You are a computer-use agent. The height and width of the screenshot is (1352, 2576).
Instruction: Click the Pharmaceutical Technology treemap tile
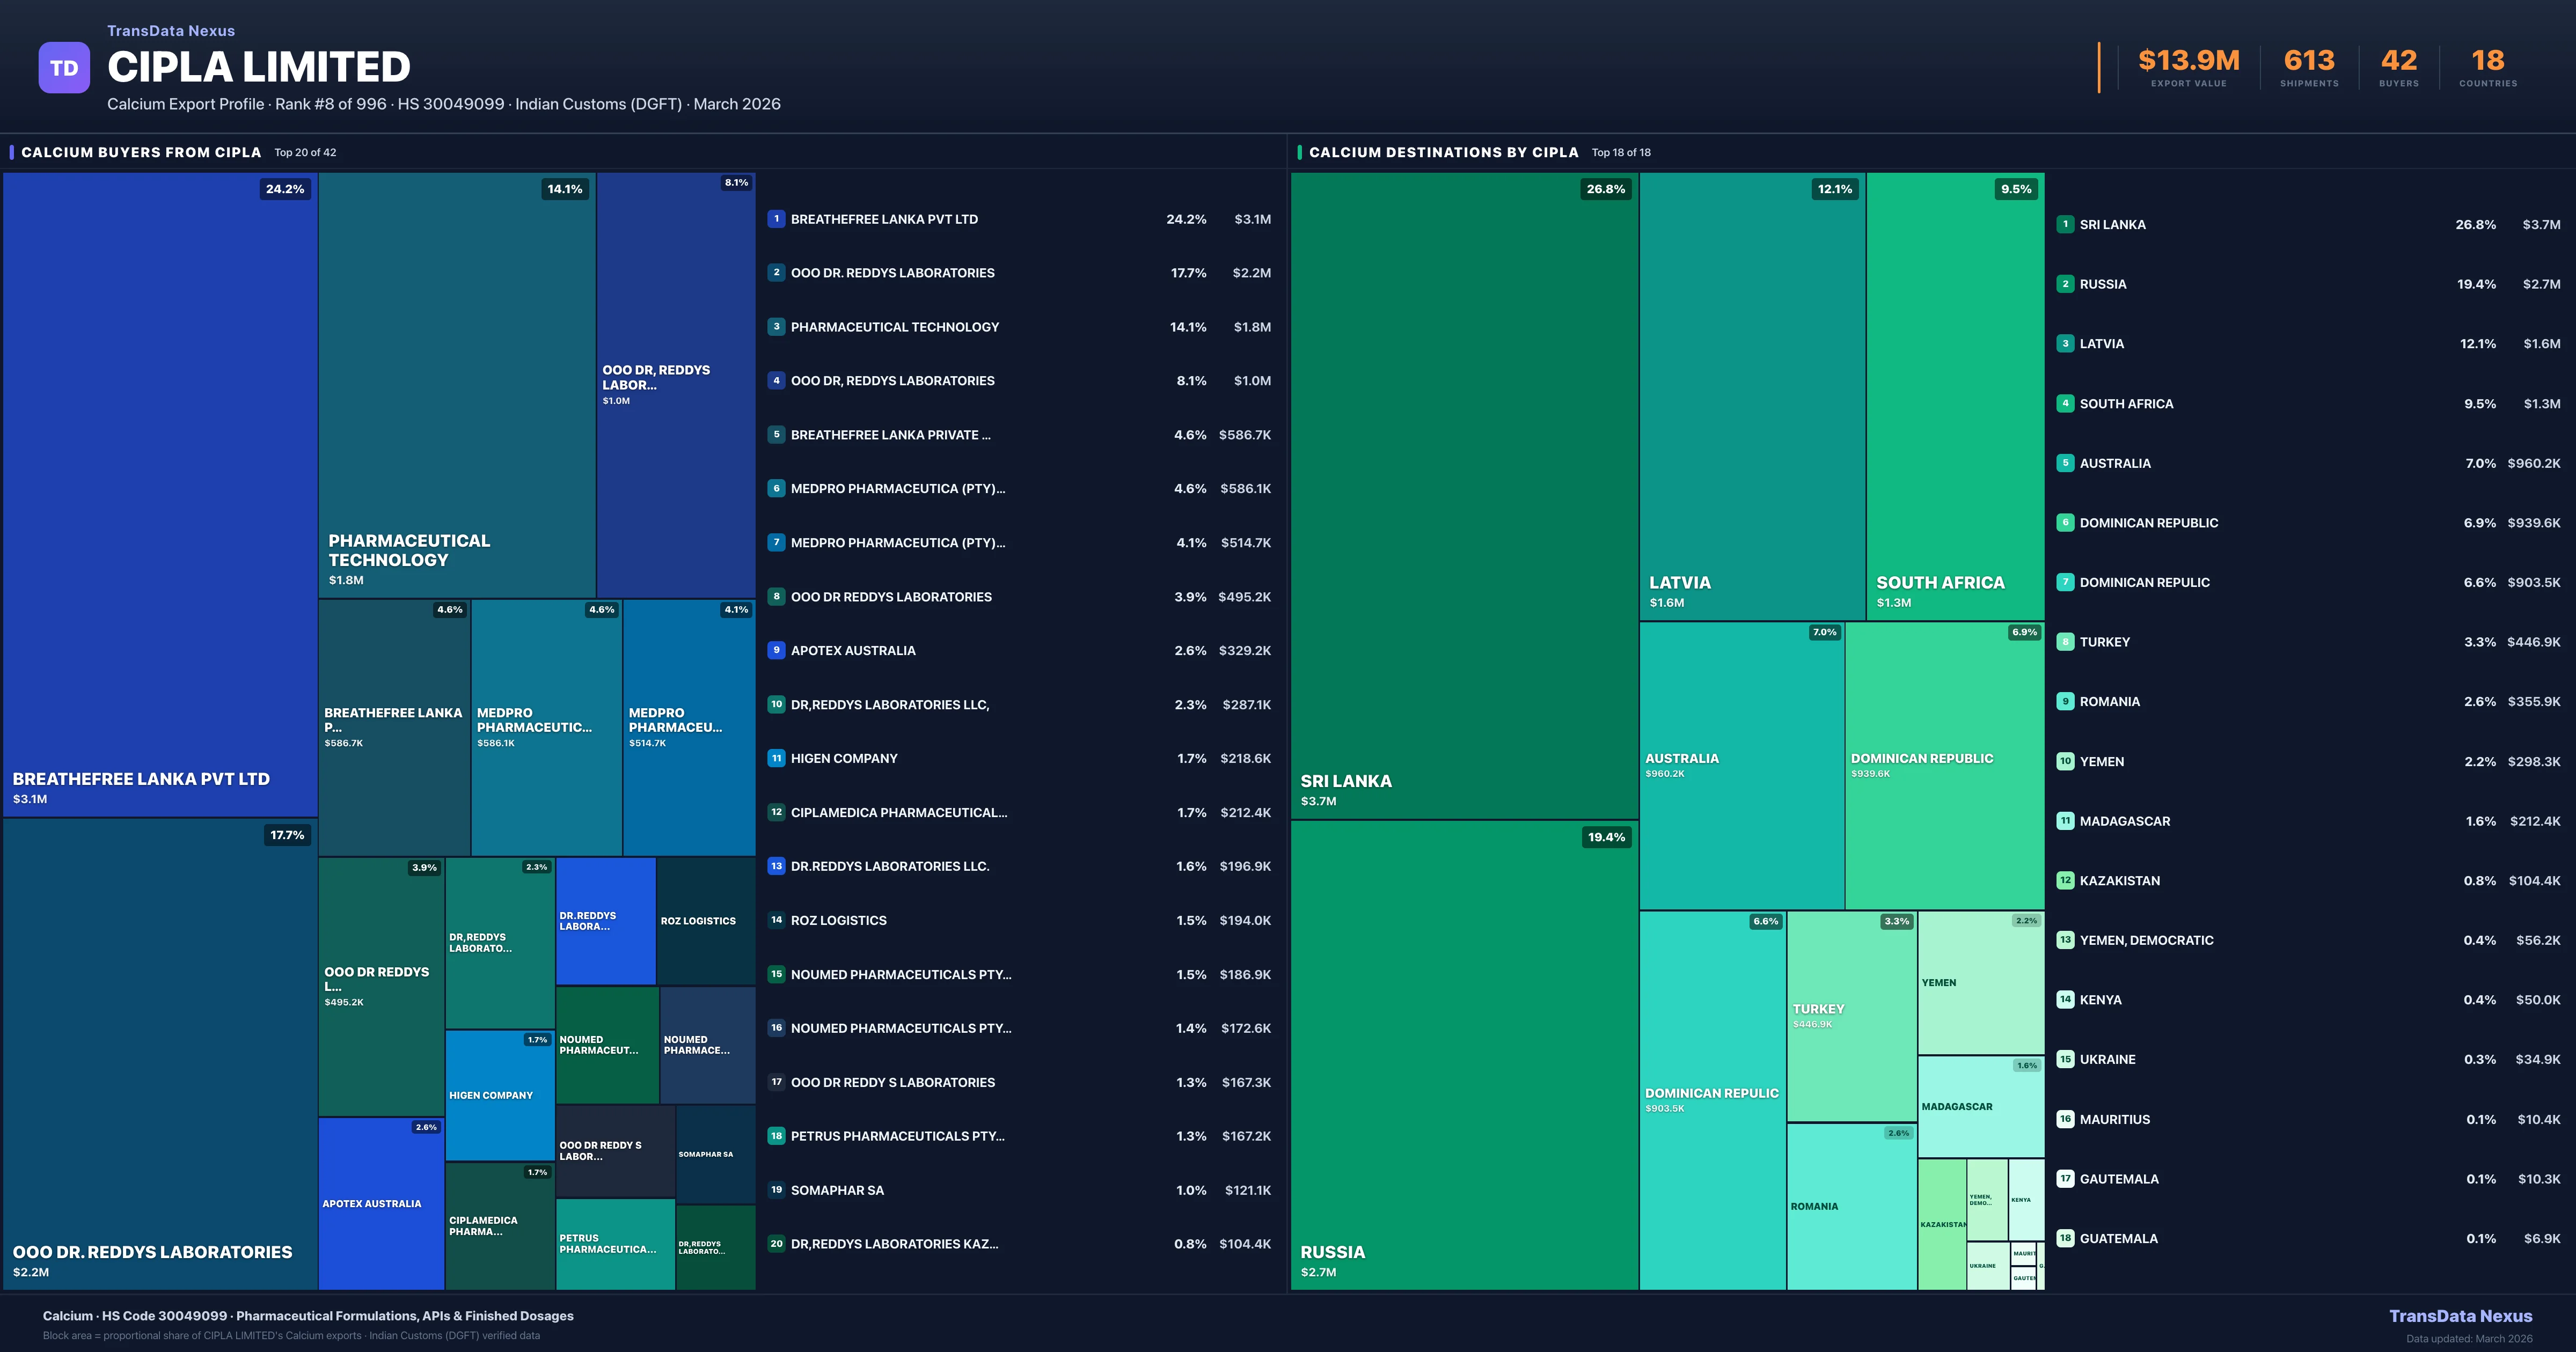pyautogui.click(x=456, y=385)
